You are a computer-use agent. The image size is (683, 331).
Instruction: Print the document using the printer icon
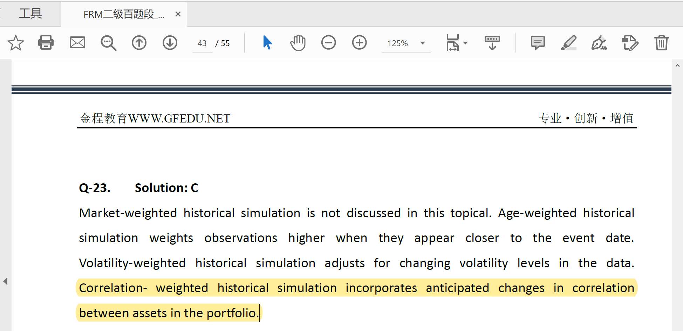tap(46, 43)
